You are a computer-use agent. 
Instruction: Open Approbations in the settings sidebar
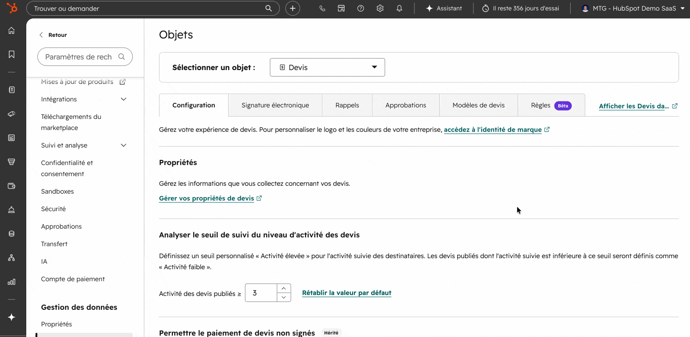(61, 226)
